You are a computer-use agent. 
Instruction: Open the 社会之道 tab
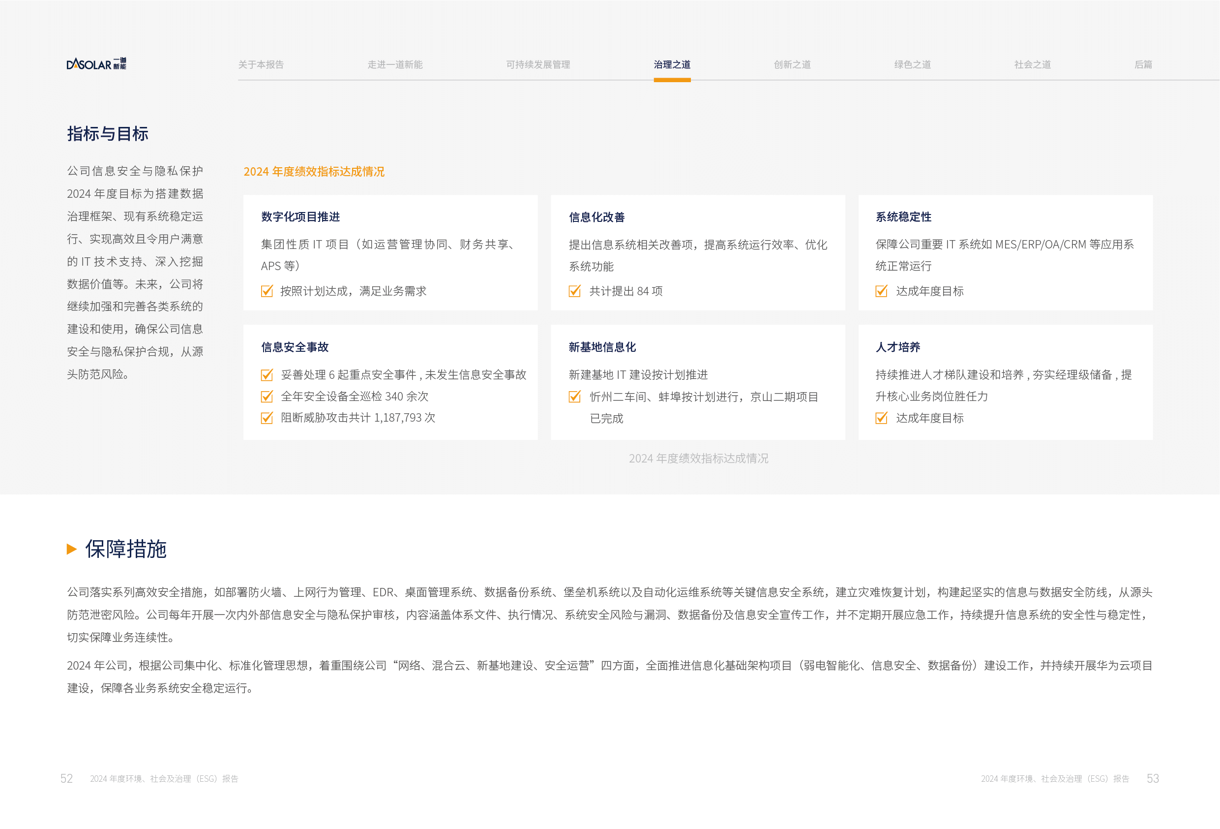pyautogui.click(x=1032, y=64)
